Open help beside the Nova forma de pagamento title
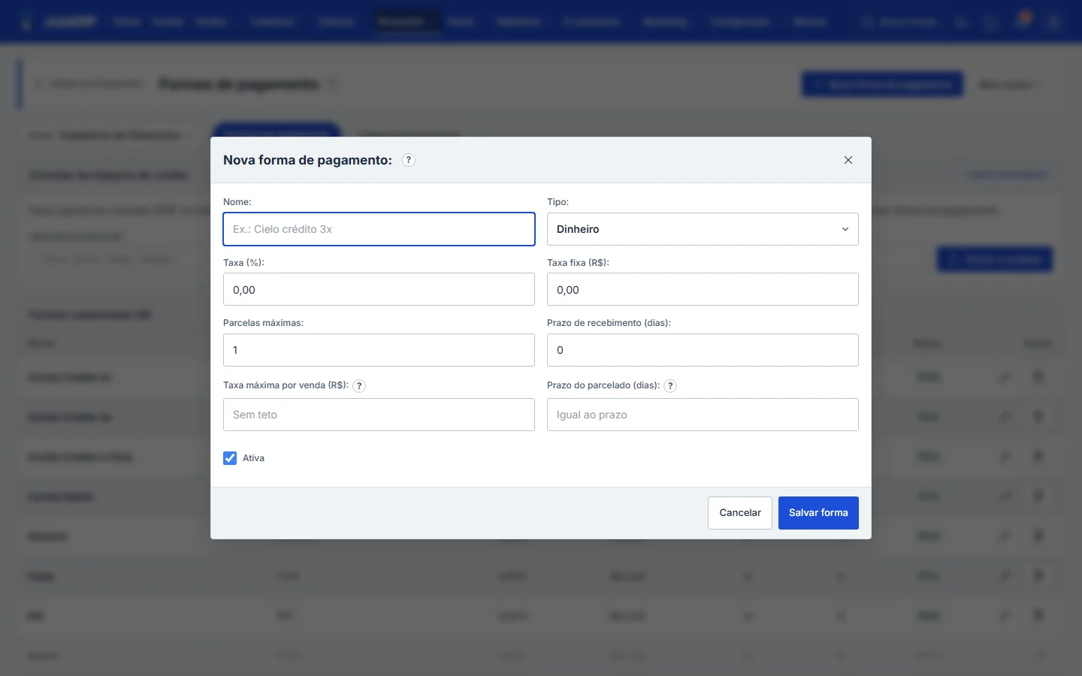The image size is (1082, 676). [x=409, y=160]
